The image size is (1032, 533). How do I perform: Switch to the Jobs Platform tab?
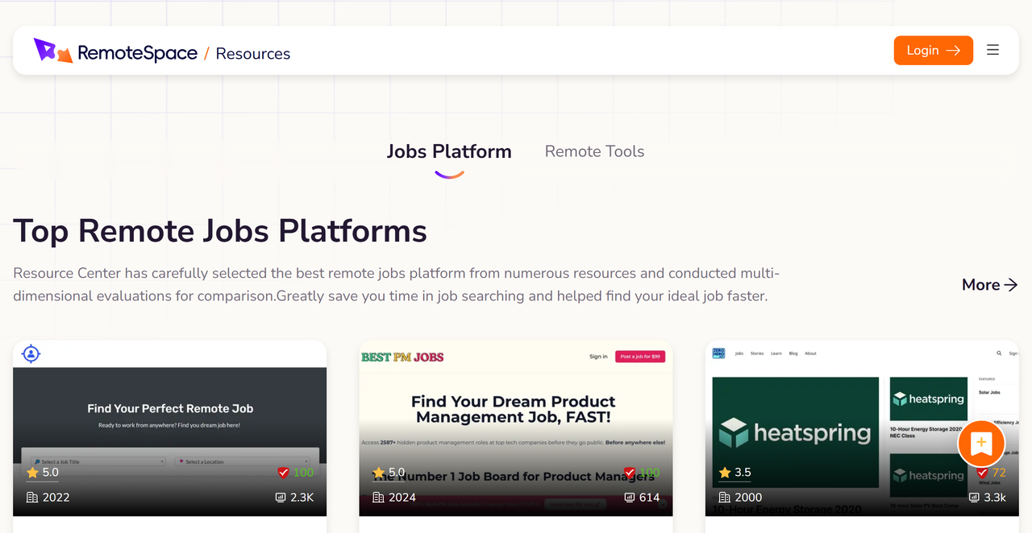(x=449, y=151)
